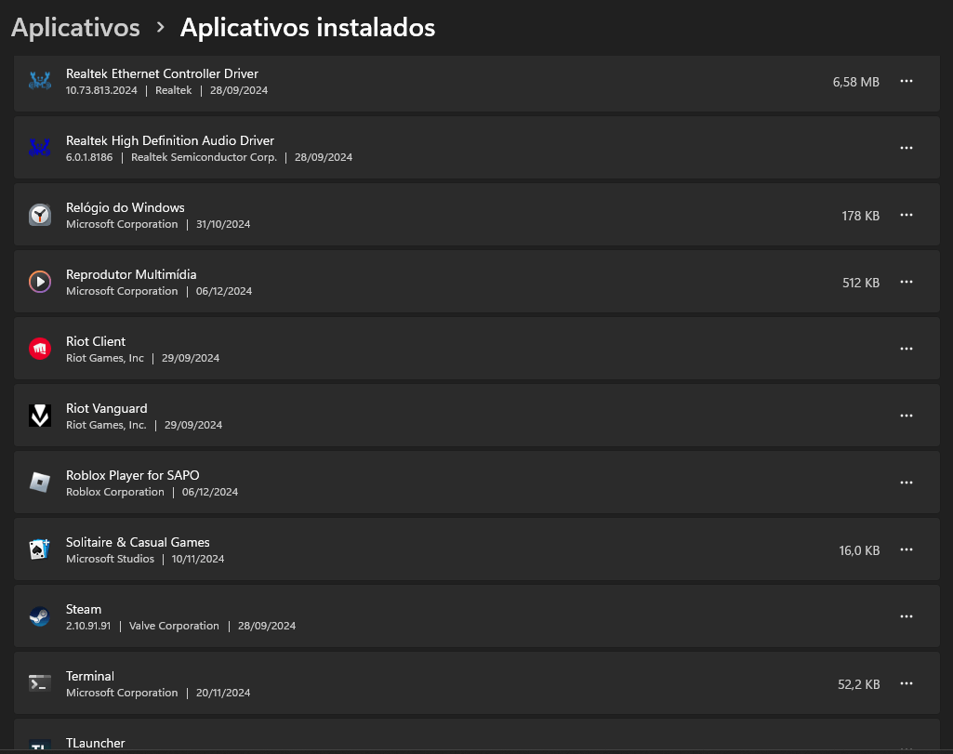This screenshot has width=953, height=754.
Task: Click version 6.0.1.8186 text
Action: 89,157
